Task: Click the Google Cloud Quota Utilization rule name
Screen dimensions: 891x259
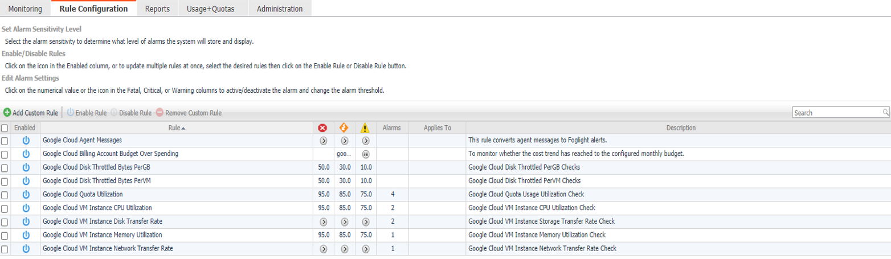Action: point(83,195)
